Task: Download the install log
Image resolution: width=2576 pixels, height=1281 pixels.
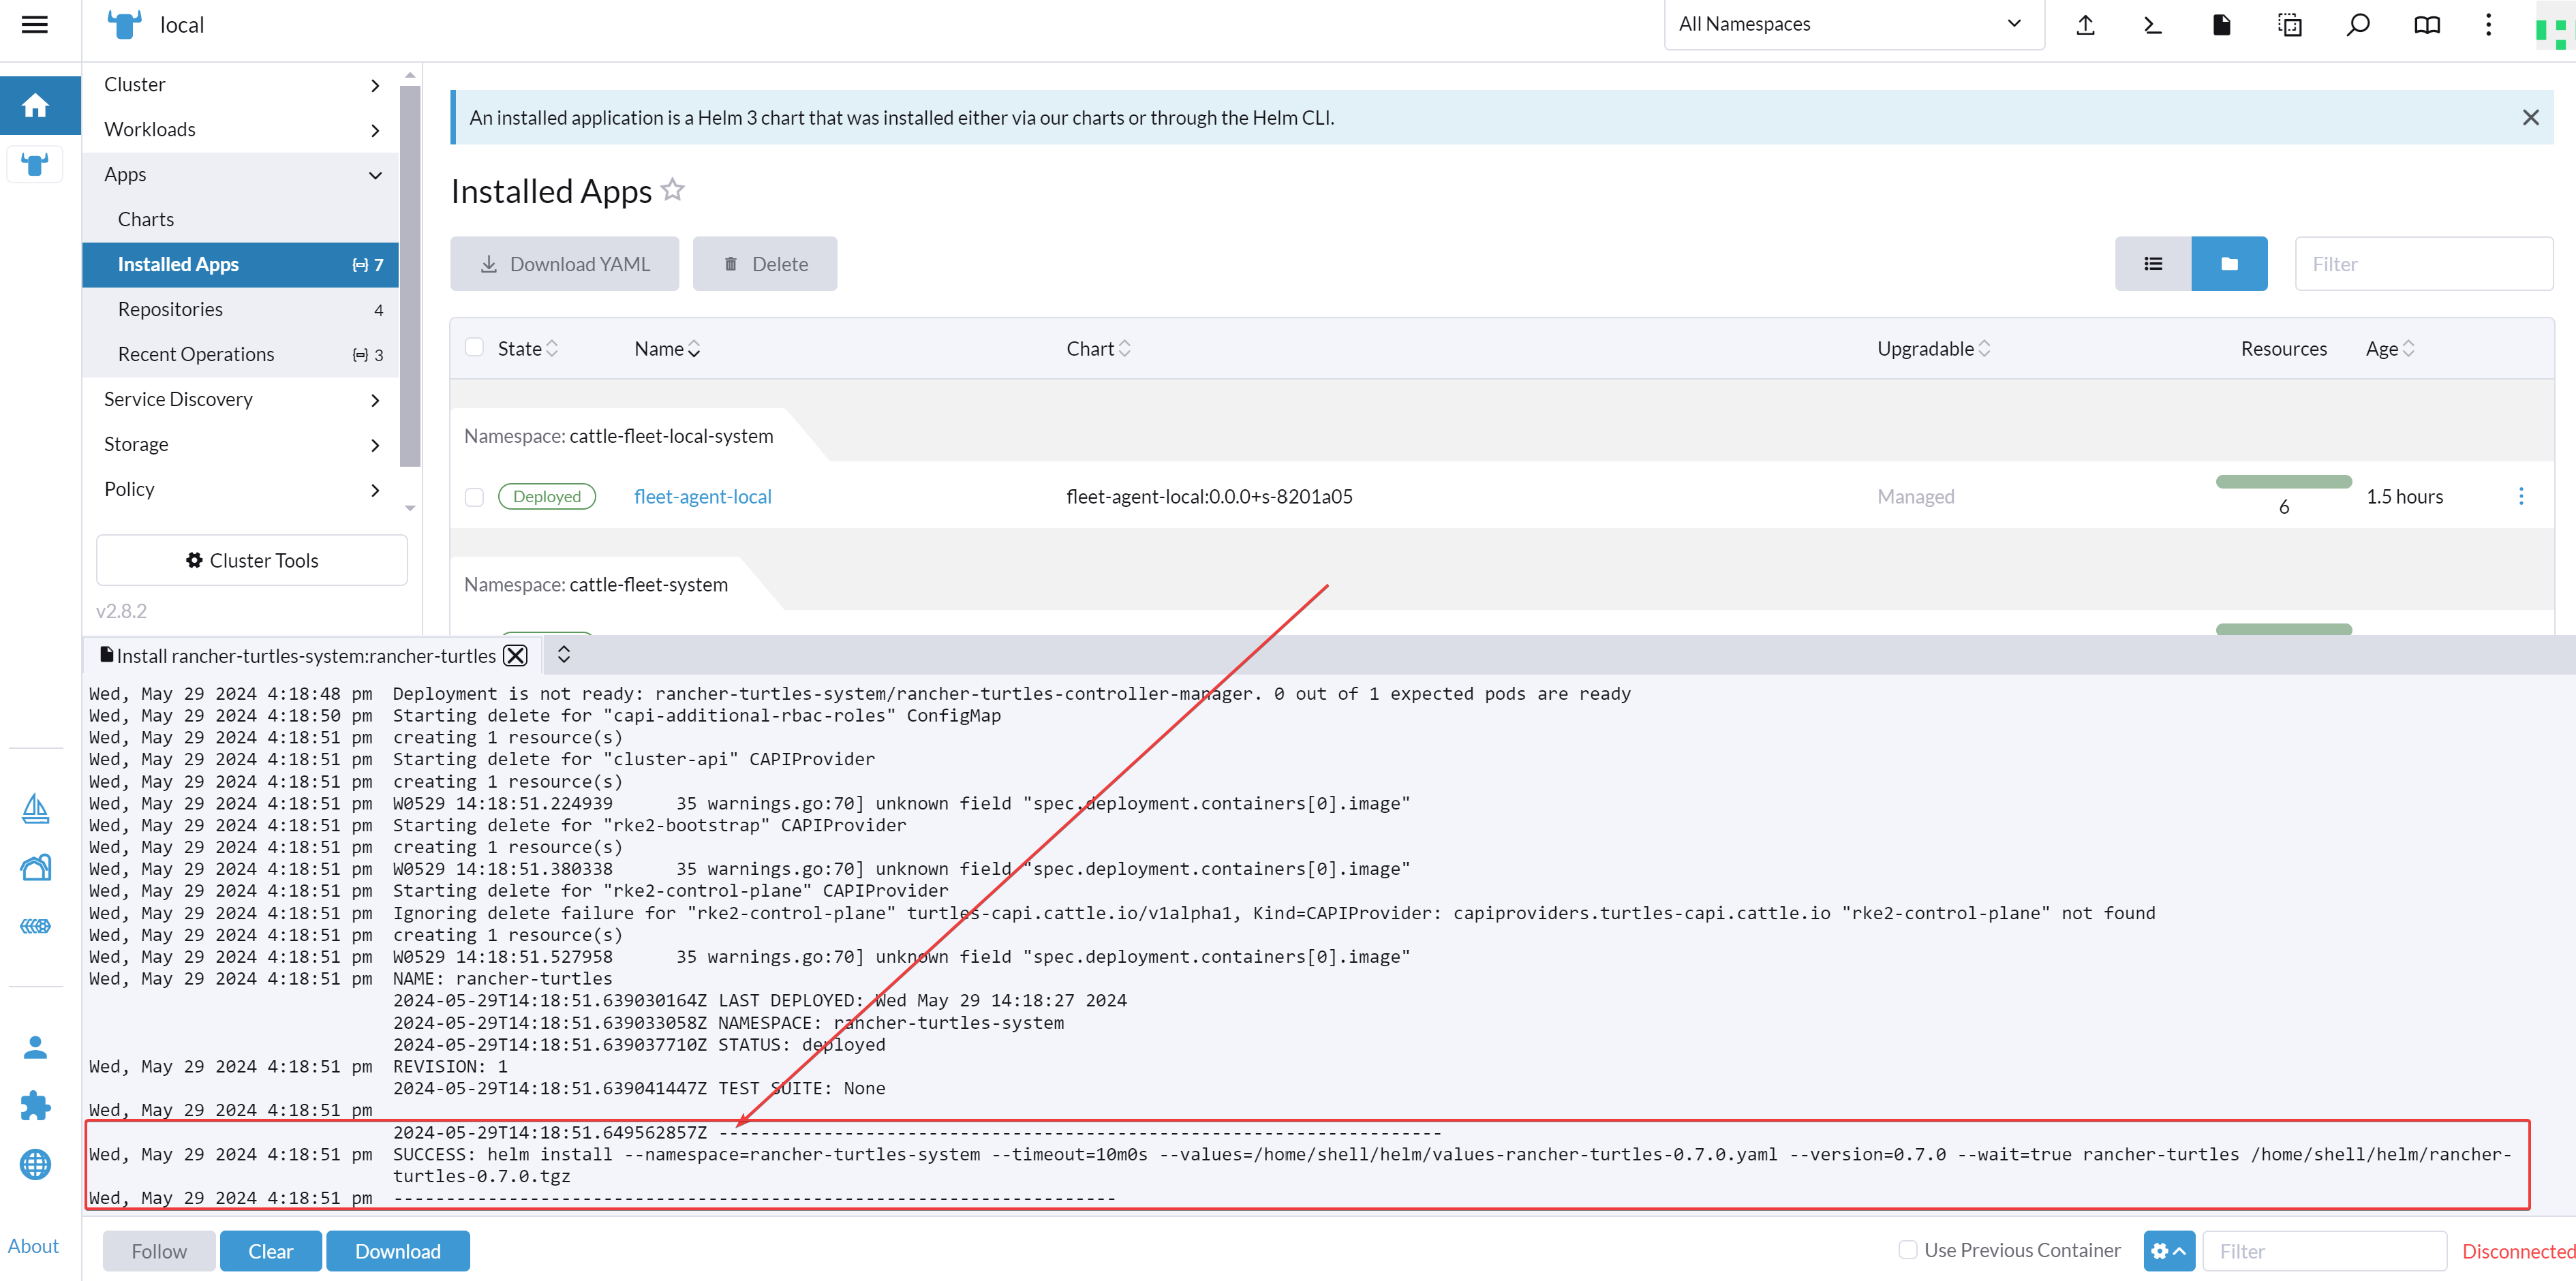Action: 398,1251
